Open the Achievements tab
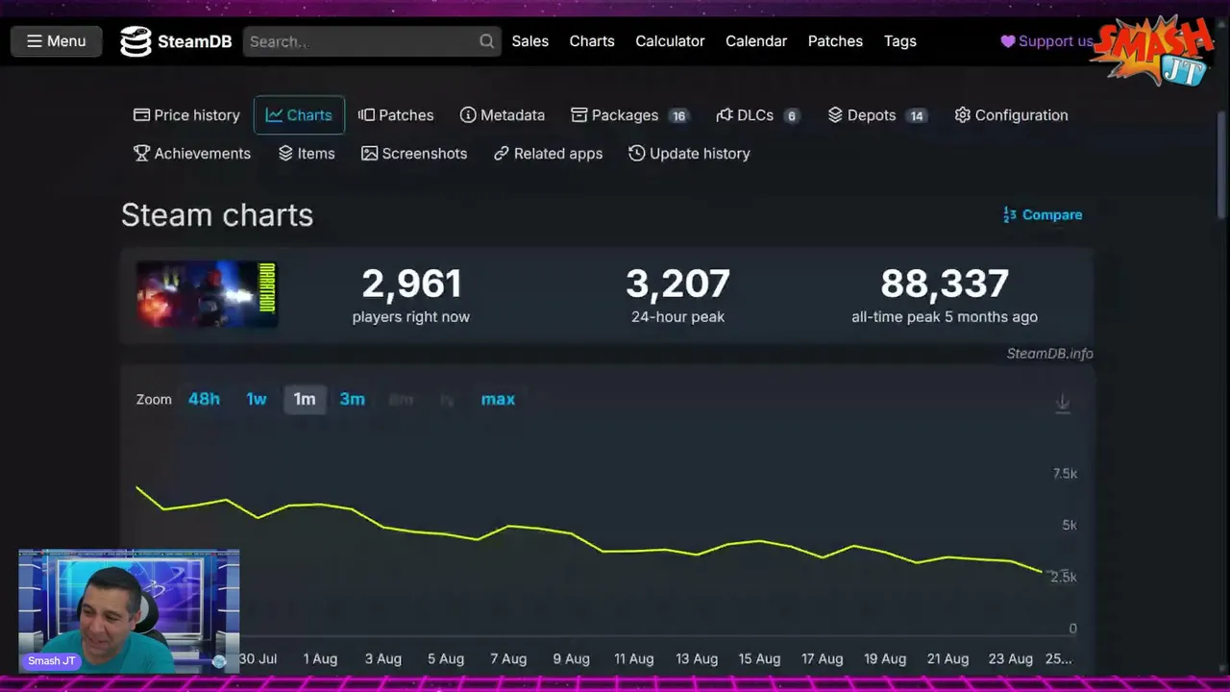This screenshot has height=692, width=1230. (192, 154)
